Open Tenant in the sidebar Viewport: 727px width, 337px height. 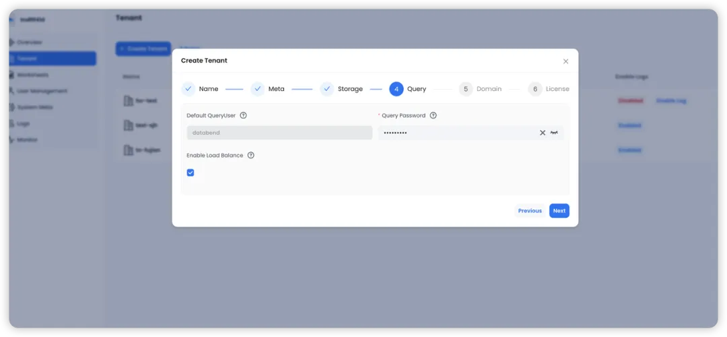[53, 59]
